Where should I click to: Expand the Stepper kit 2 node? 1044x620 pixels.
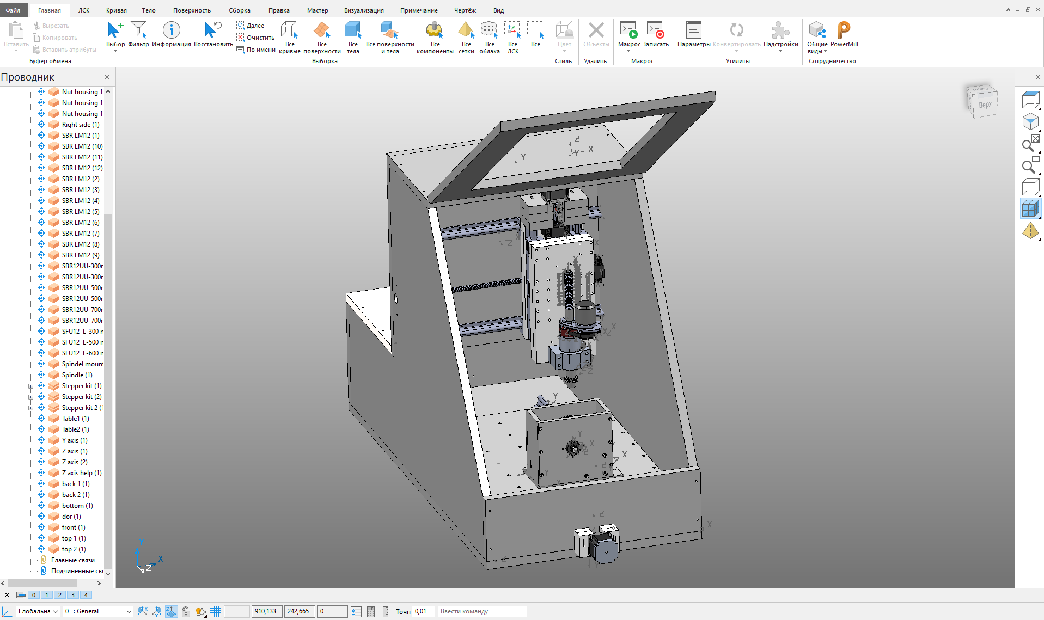(31, 408)
